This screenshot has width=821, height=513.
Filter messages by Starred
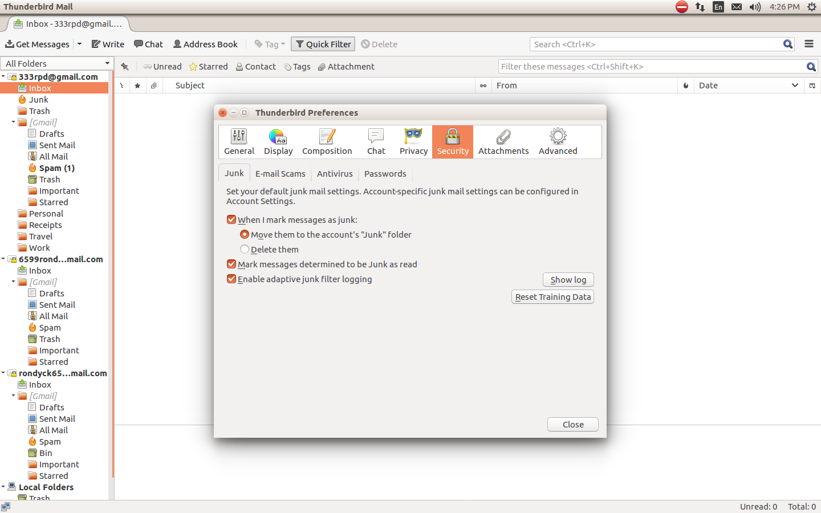(209, 67)
